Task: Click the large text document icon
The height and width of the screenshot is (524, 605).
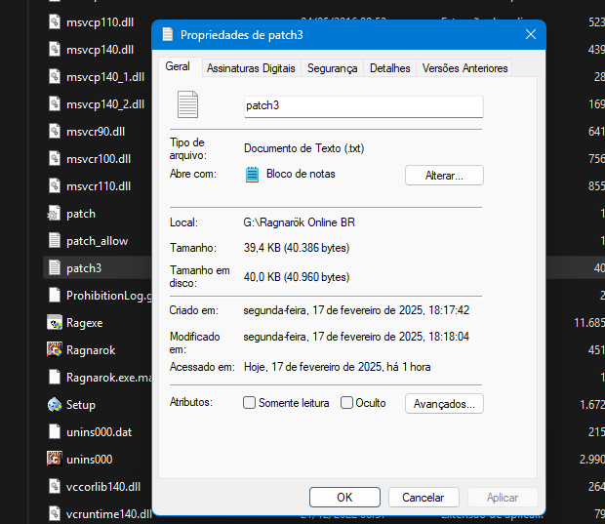Action: [187, 105]
